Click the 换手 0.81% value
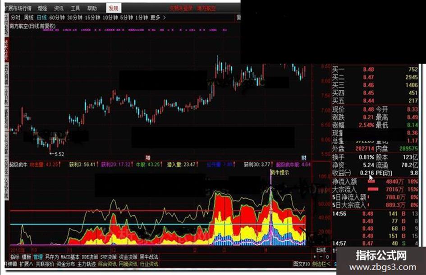Screen dimensions: 426x275 click(366, 158)
